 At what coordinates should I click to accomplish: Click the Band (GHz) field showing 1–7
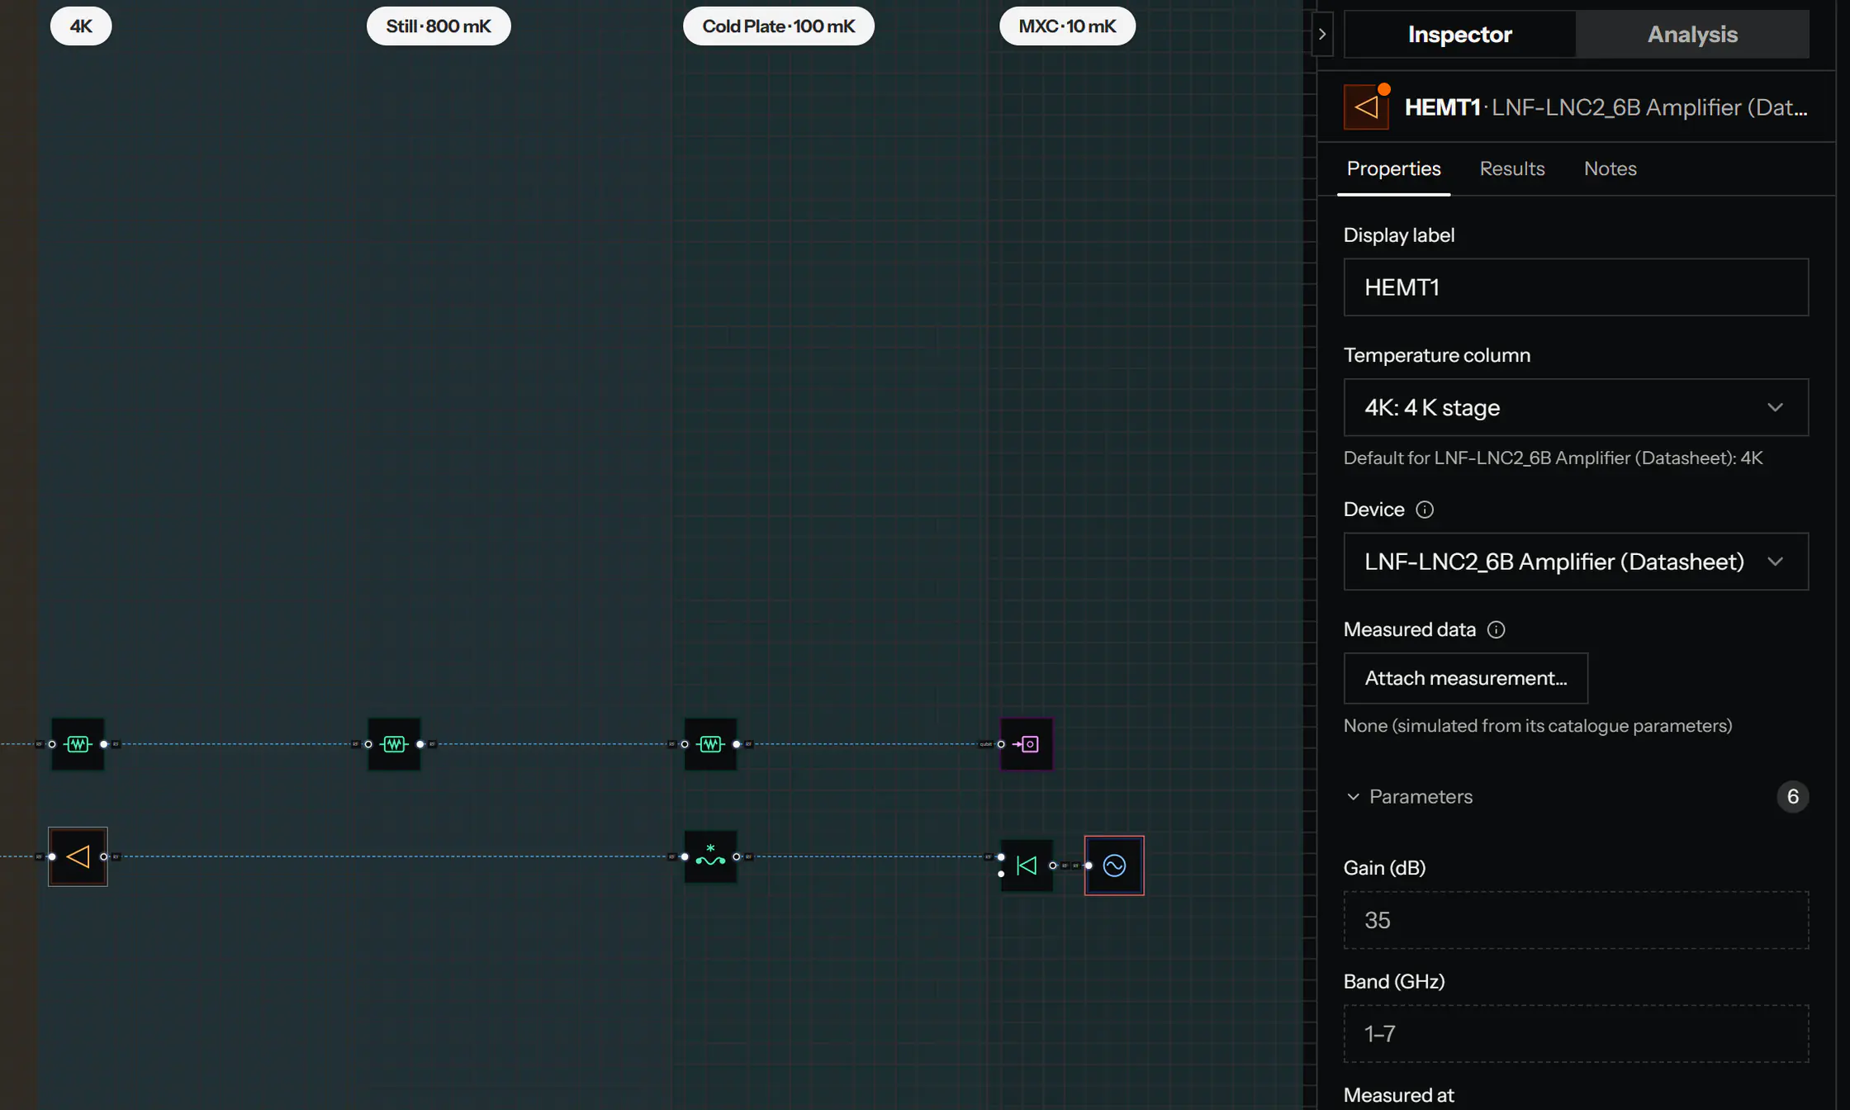point(1576,1034)
